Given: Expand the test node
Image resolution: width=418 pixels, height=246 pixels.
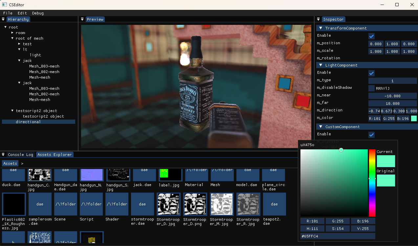Looking at the screenshot, I should pyautogui.click(x=19, y=44).
